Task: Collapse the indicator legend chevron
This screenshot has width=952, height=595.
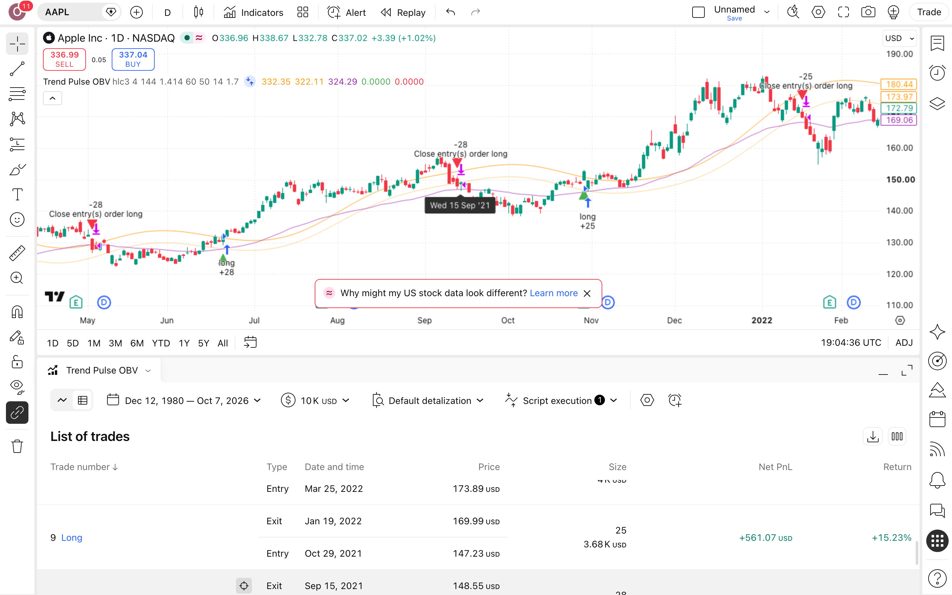Action: click(x=52, y=98)
